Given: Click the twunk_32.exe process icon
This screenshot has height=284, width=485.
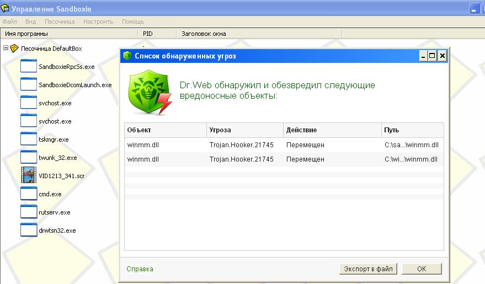Looking at the screenshot, I should 28,157.
